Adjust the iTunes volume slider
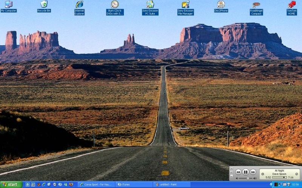The height and width of the screenshot is (188, 302). 245,178
